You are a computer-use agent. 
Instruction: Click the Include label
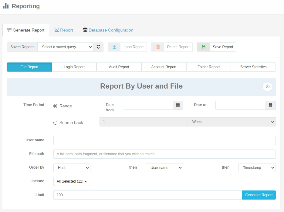[38, 181]
